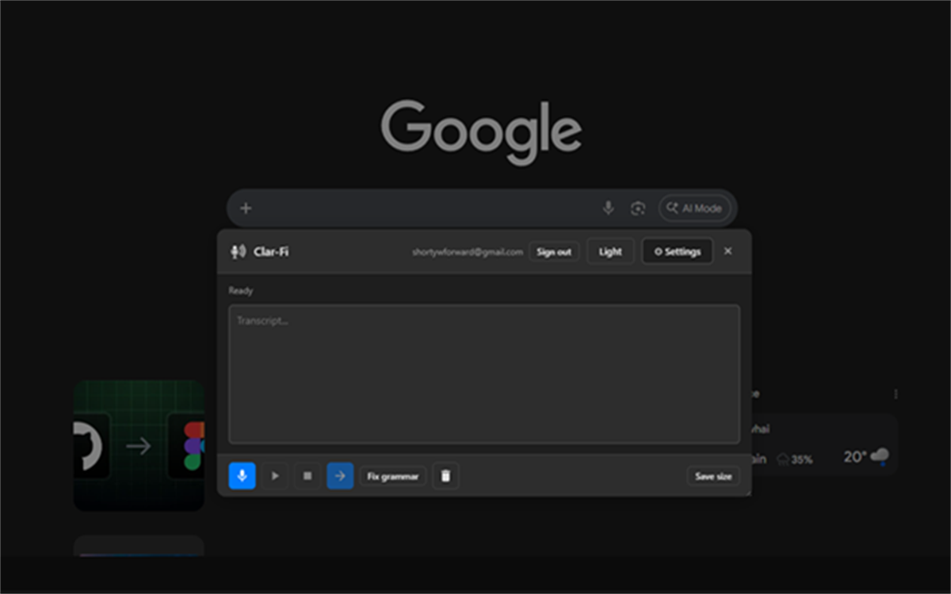The width and height of the screenshot is (951, 594).
Task: Click in the Transcript text area
Action: (x=484, y=374)
